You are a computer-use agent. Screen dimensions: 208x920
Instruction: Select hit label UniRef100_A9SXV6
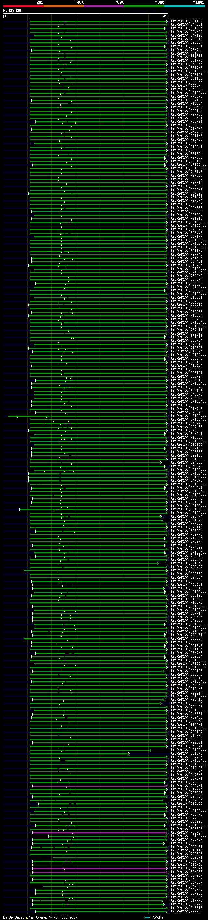[x=186, y=140]
